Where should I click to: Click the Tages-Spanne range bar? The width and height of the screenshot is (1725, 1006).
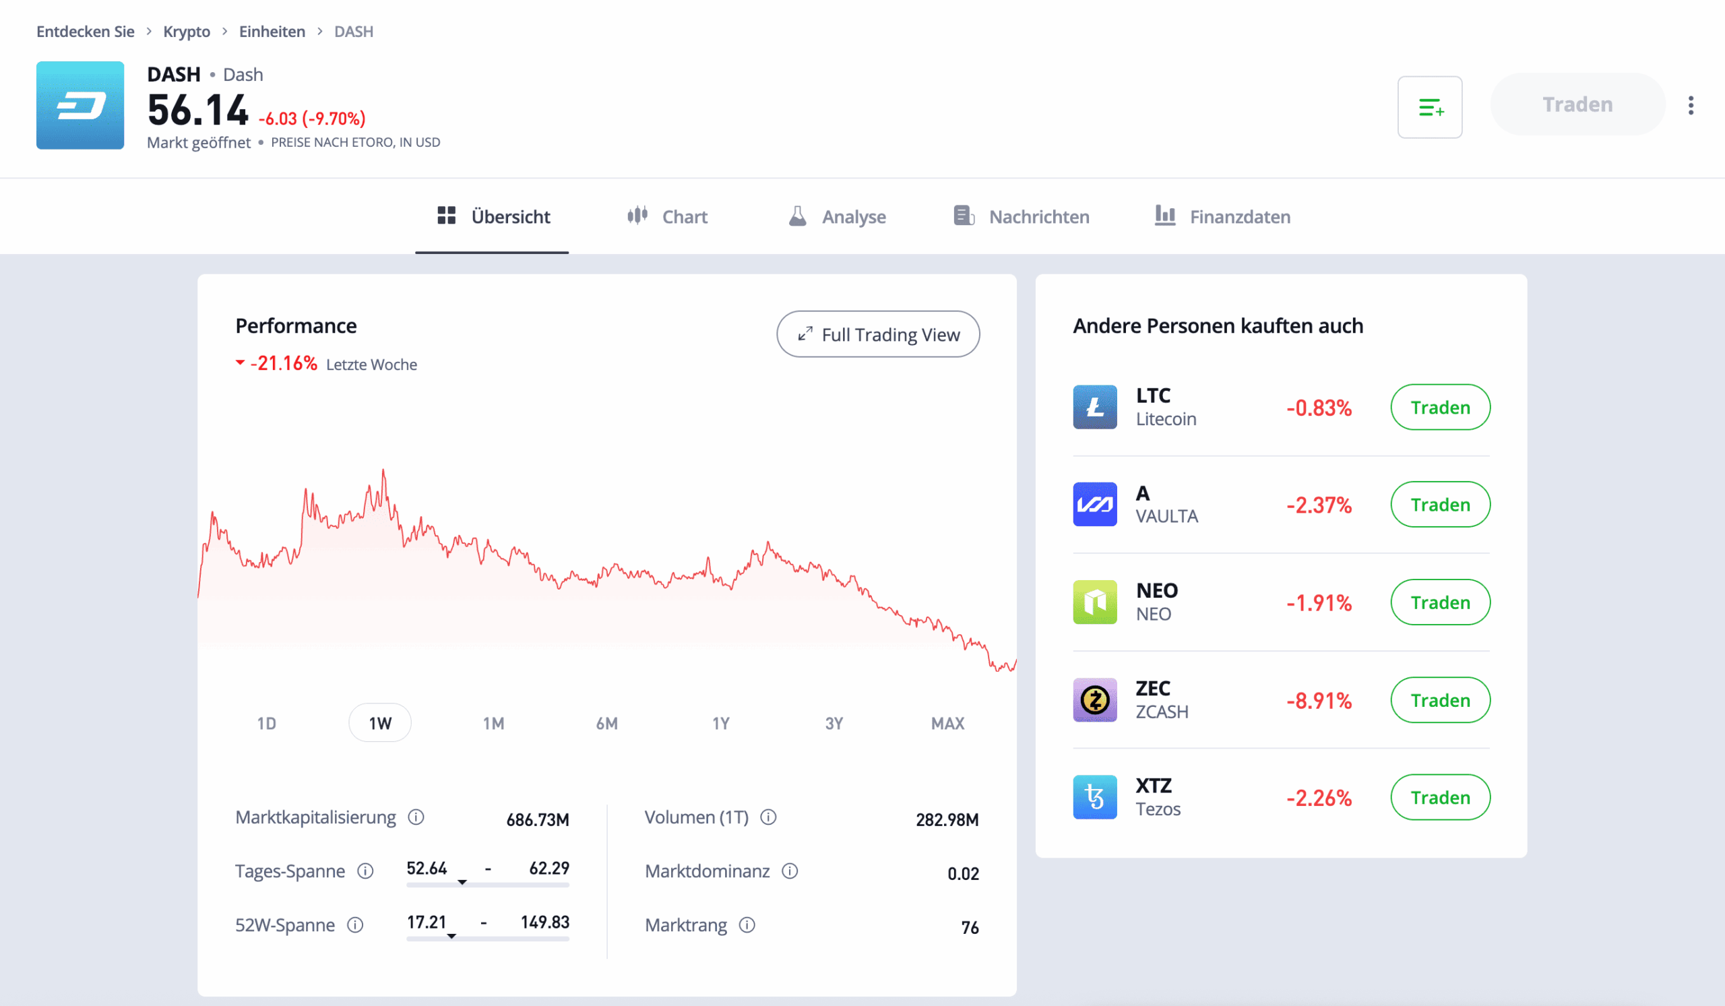(487, 885)
